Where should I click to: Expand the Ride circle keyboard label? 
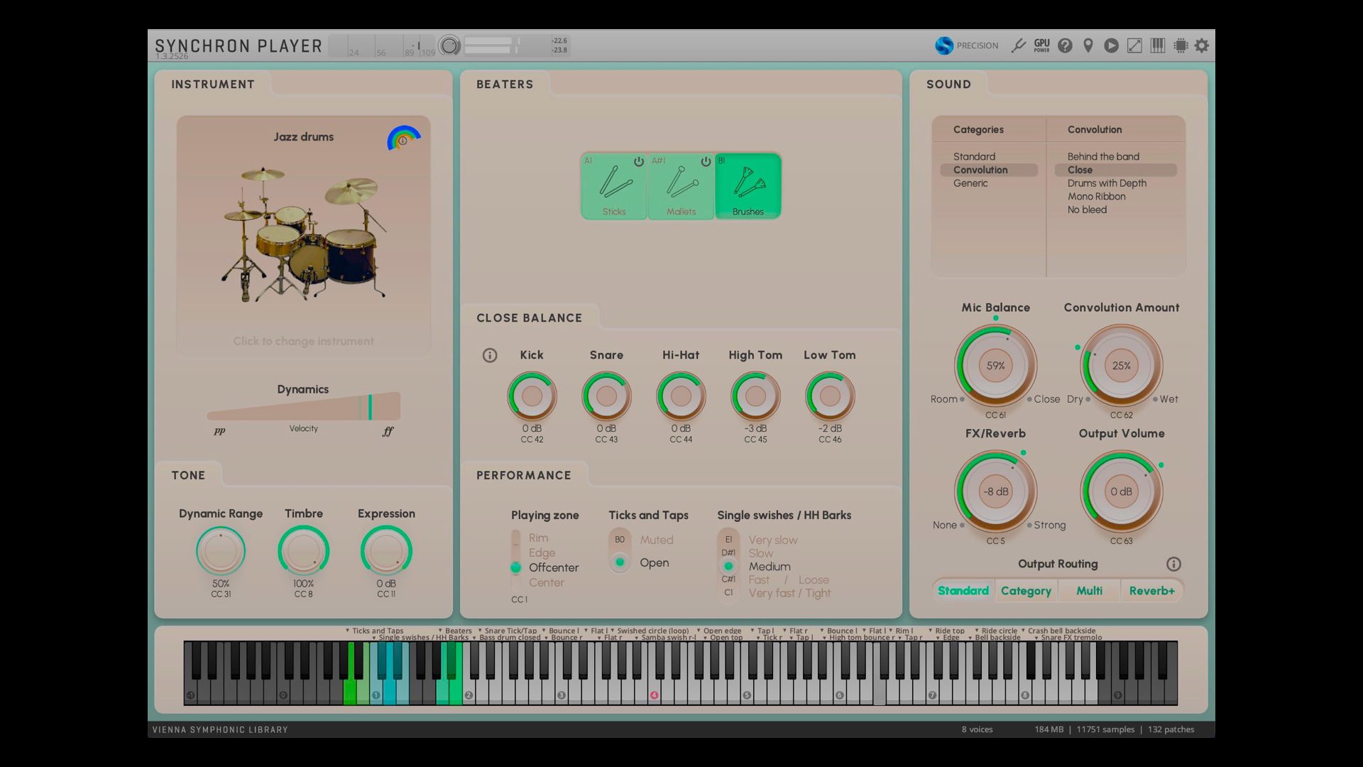pyautogui.click(x=997, y=631)
